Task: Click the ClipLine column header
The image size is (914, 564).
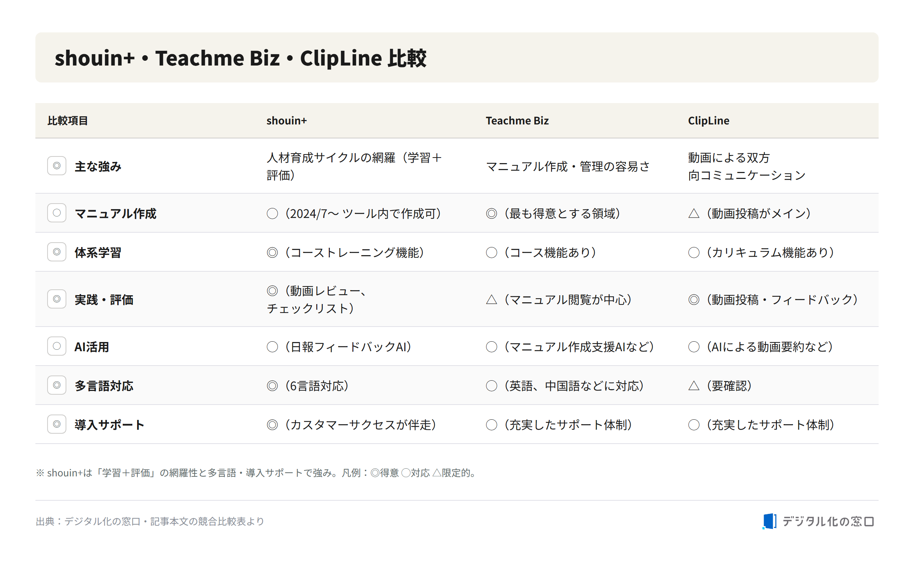Action: coord(709,120)
